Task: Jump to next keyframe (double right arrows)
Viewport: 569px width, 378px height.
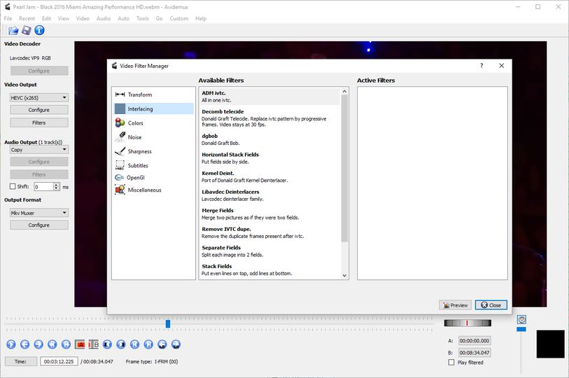Action: pyautogui.click(x=66, y=344)
